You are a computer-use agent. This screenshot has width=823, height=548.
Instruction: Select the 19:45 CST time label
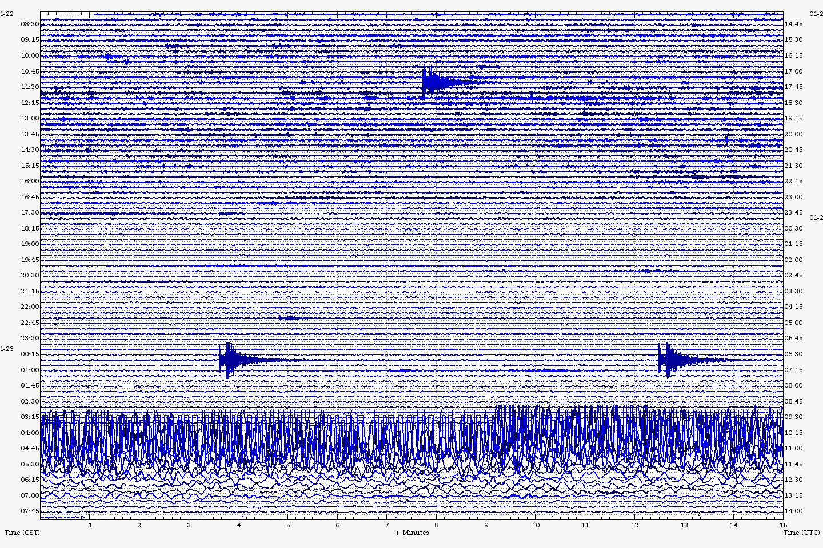pyautogui.click(x=30, y=260)
